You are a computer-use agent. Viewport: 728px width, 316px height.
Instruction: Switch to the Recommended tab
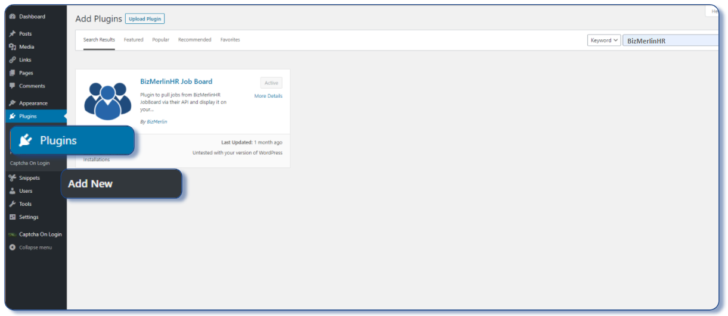(195, 40)
